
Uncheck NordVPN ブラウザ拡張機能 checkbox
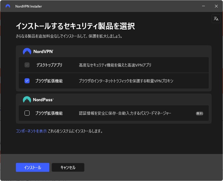click(x=27, y=81)
